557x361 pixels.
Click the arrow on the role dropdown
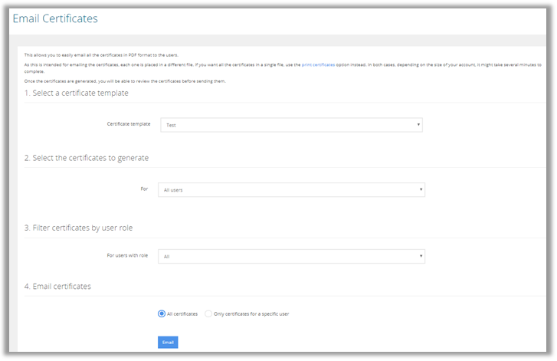[421, 257]
